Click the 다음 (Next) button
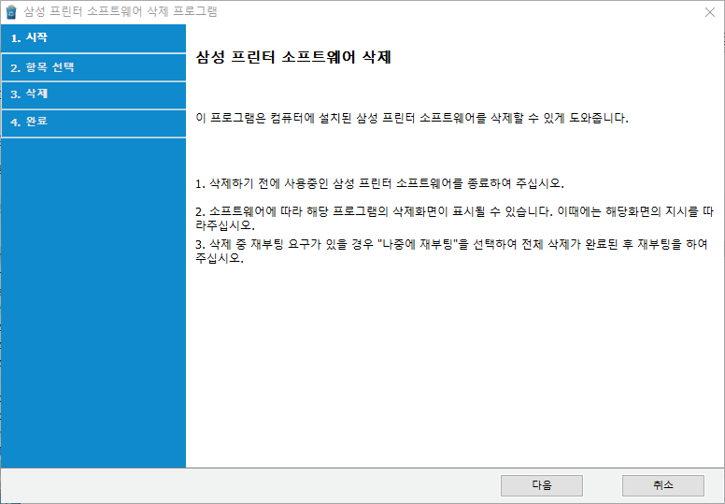 click(x=542, y=485)
